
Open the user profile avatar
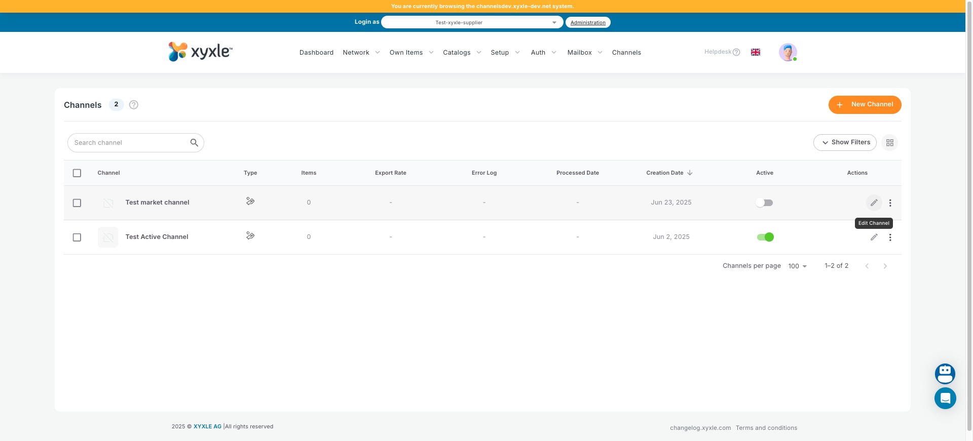tap(788, 52)
